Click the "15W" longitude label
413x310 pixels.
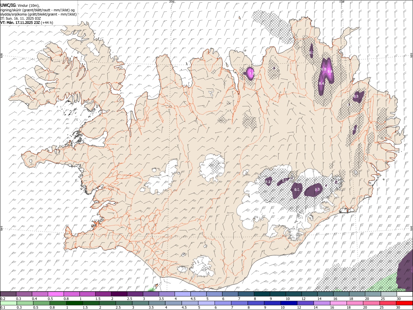point(342,2)
